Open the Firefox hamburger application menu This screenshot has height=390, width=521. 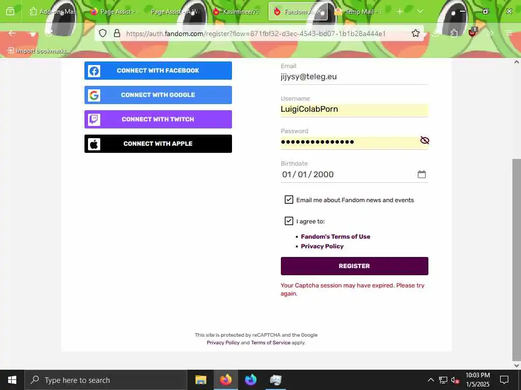coord(509,33)
